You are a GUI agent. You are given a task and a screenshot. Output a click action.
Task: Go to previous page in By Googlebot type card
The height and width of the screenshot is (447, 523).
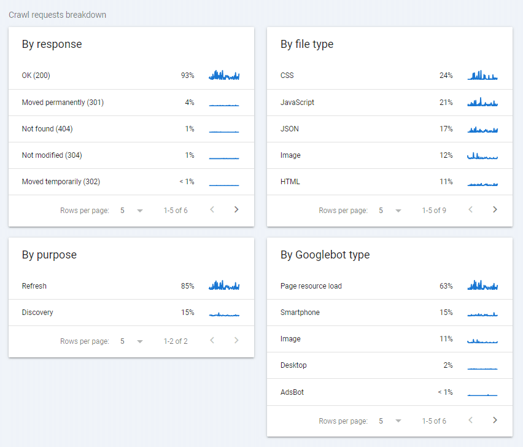tap(471, 420)
